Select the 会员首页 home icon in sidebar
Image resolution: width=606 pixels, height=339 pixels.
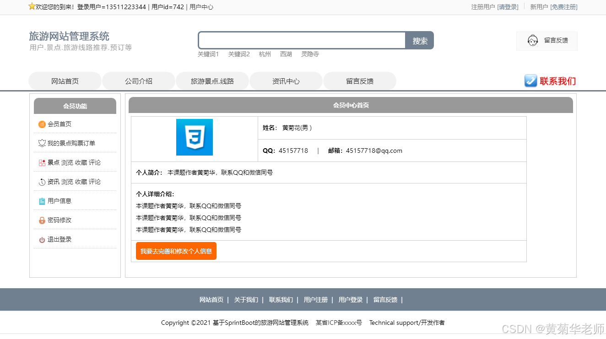41,124
